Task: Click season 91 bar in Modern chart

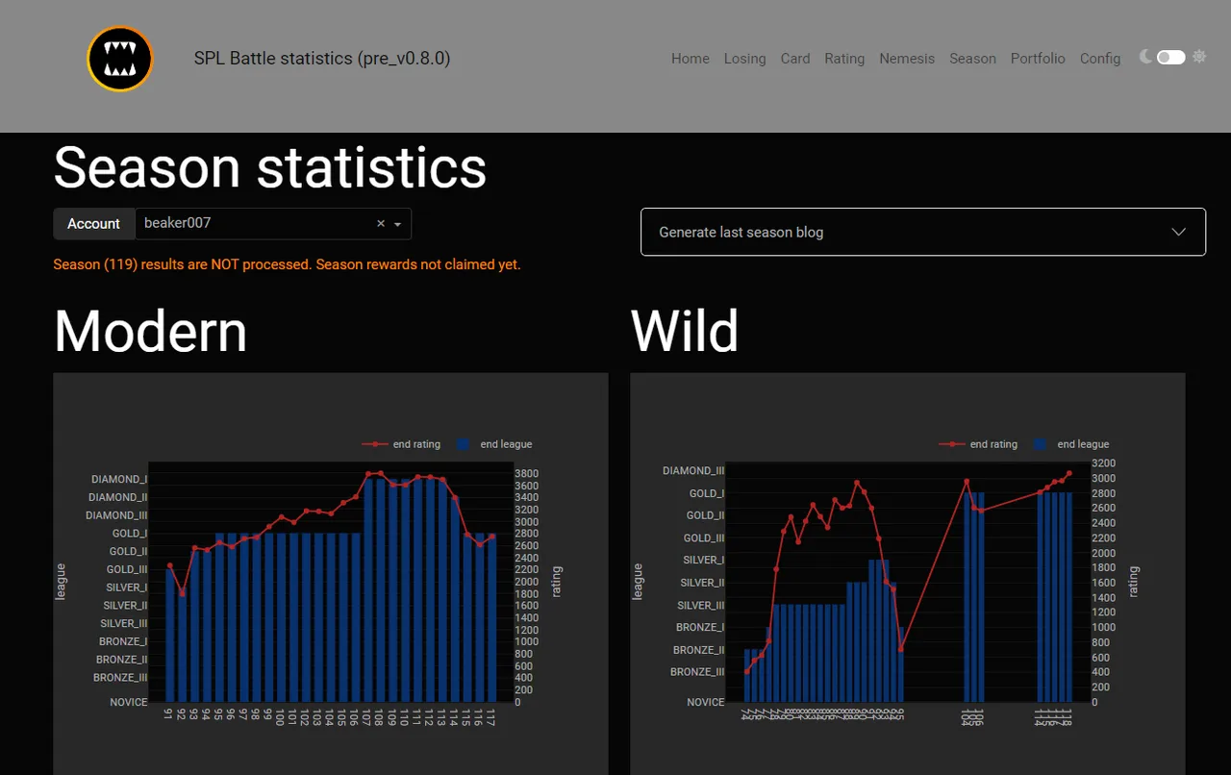Action: pos(170,636)
